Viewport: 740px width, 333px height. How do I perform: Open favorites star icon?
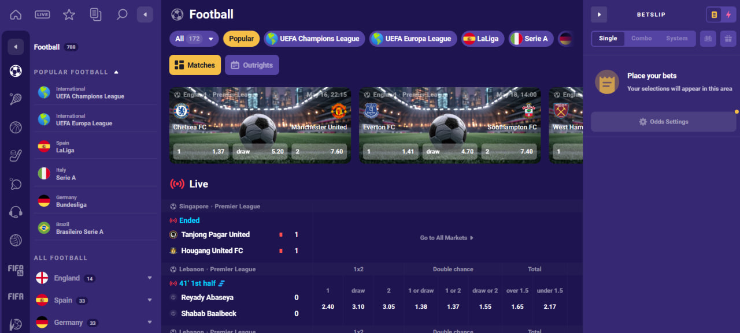click(69, 14)
